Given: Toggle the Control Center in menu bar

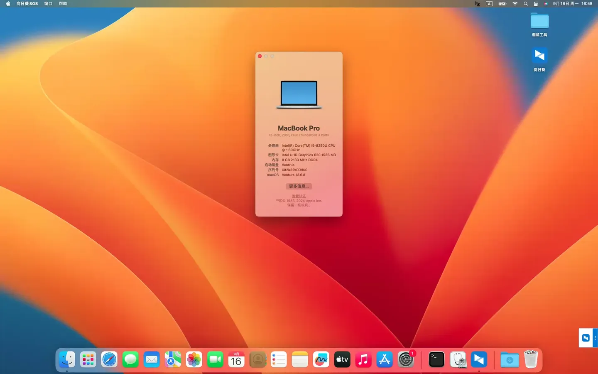Looking at the screenshot, I should coord(536,4).
